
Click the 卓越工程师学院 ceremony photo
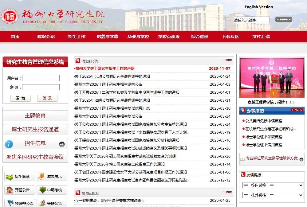point(272,77)
